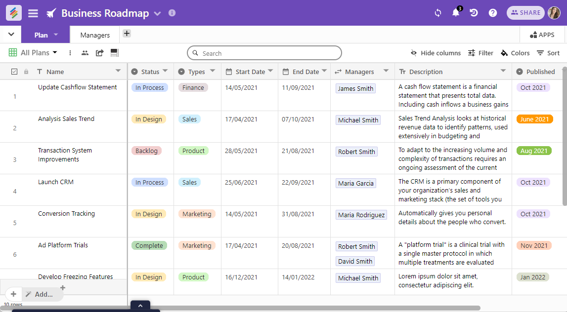The image size is (567, 312).
Task: Click the sync/refresh icon
Action: pos(437,13)
